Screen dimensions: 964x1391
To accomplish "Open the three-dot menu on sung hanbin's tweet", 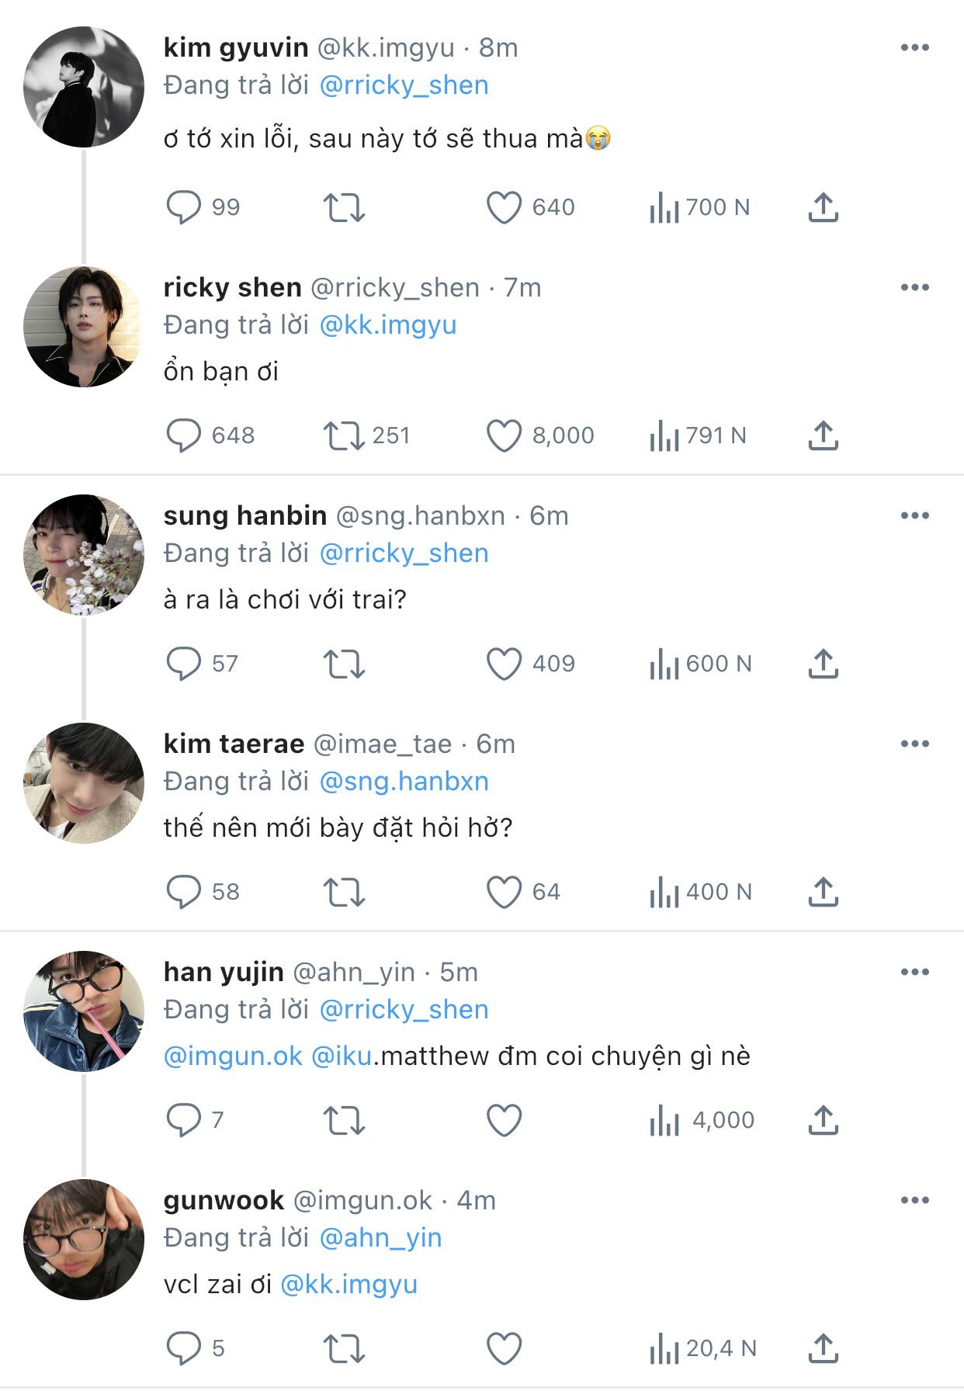I will (x=915, y=515).
